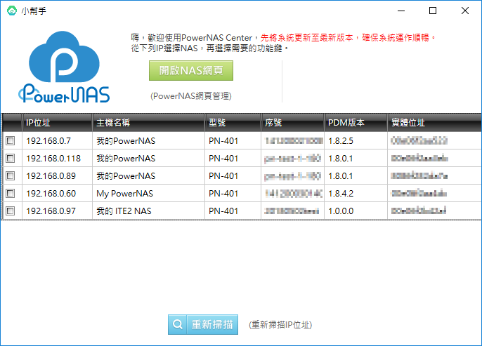Maximize the 小幫手 window
This screenshot has height=346, width=482.
click(433, 11)
